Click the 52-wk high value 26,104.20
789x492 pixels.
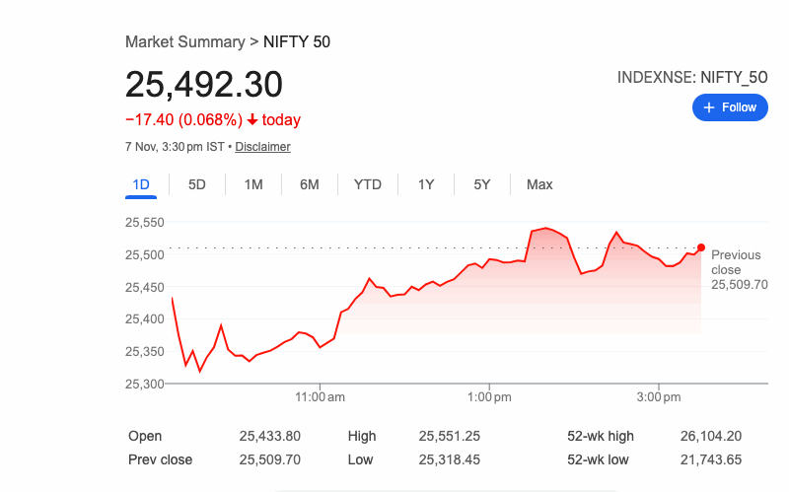tap(710, 436)
